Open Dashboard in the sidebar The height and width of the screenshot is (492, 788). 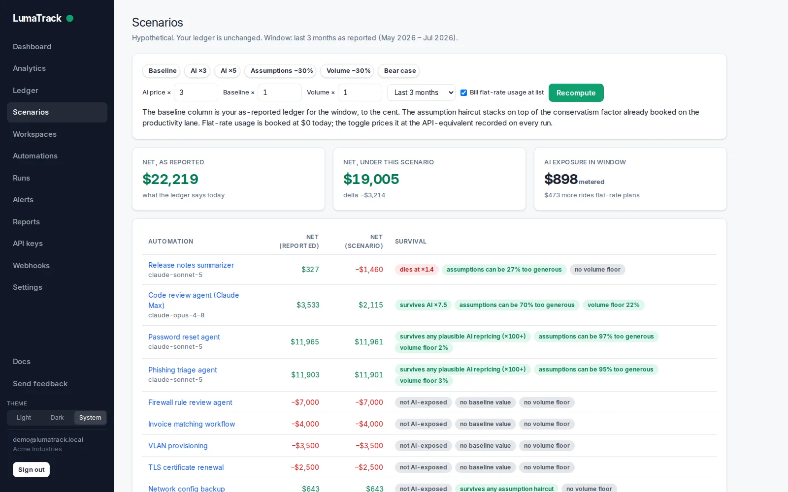[x=57, y=47]
